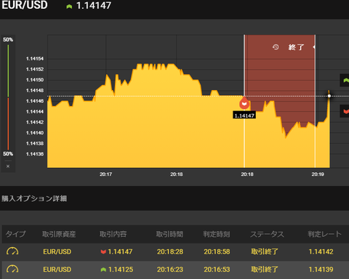Click the expiry time 20:18:58

coord(217,251)
